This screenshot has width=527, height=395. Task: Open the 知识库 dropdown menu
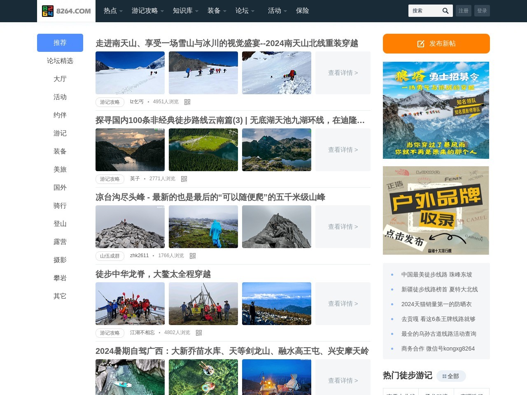[x=182, y=11]
